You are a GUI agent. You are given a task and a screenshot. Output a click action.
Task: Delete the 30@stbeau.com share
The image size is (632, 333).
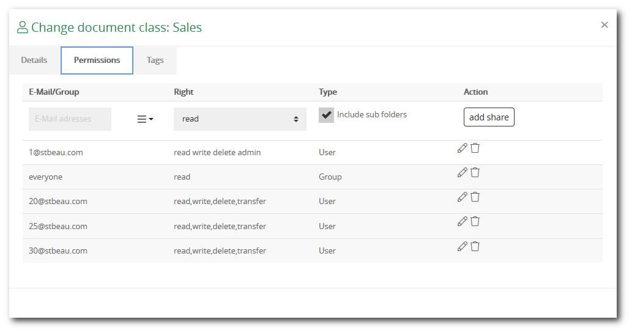(x=475, y=246)
